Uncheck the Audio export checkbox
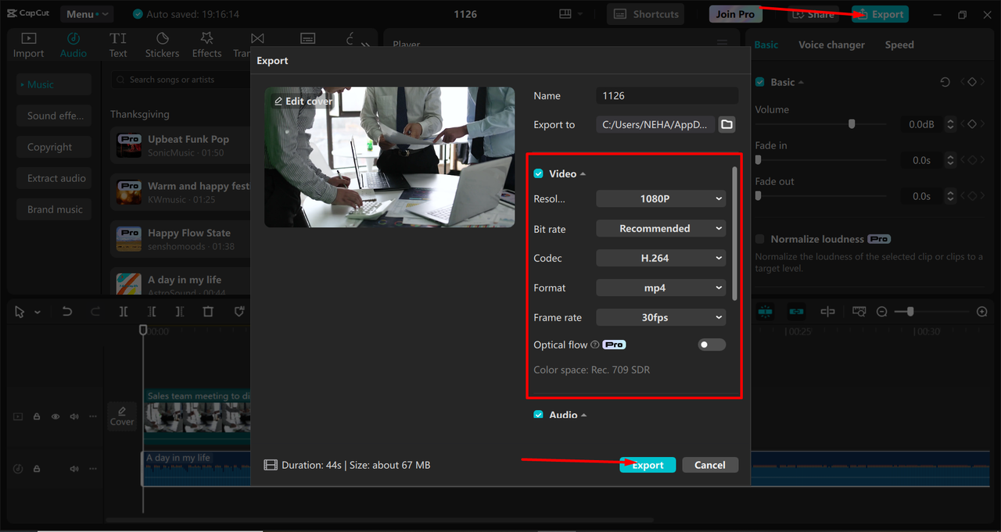Viewport: 1001px width, 532px height. coord(538,415)
